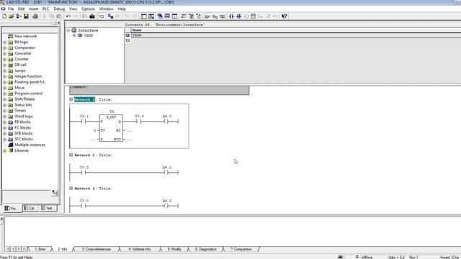
Task: Switch to the 6: Diagnostics tab
Action: point(205,249)
